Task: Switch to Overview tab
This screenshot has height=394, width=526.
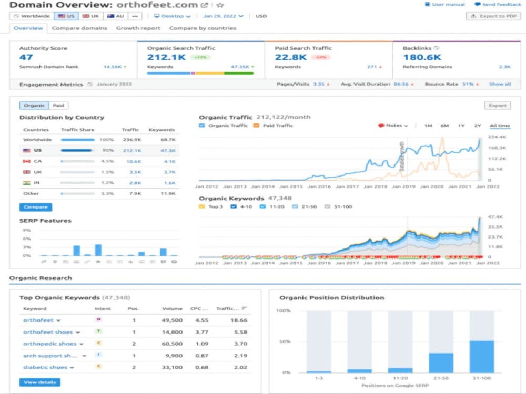Action: click(x=28, y=28)
